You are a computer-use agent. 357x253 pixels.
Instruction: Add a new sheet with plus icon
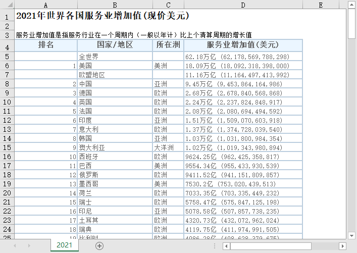(x=99, y=246)
